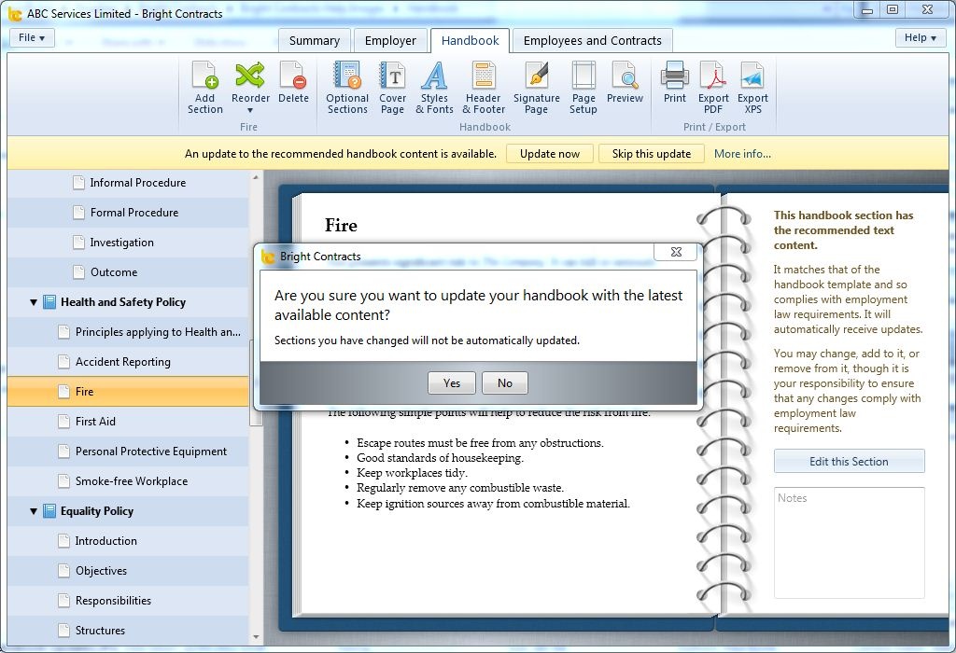The width and height of the screenshot is (956, 653).
Task: Collapse the Health and Safety Policy section
Action: coord(34,302)
